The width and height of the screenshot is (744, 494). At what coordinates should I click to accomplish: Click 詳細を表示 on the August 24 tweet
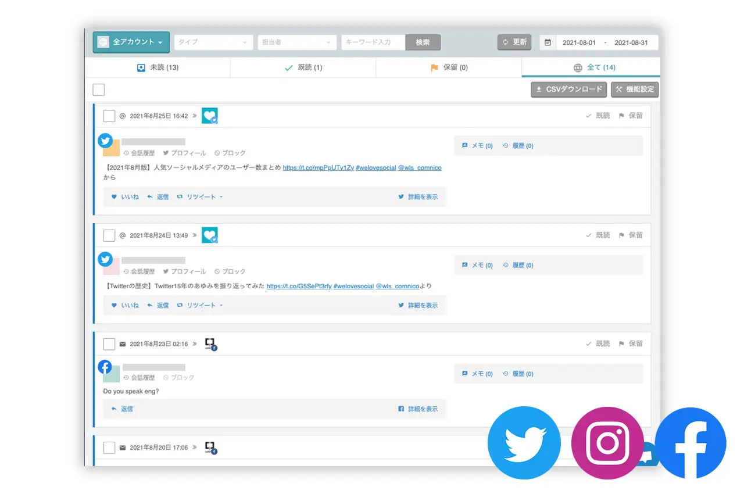tap(418, 305)
